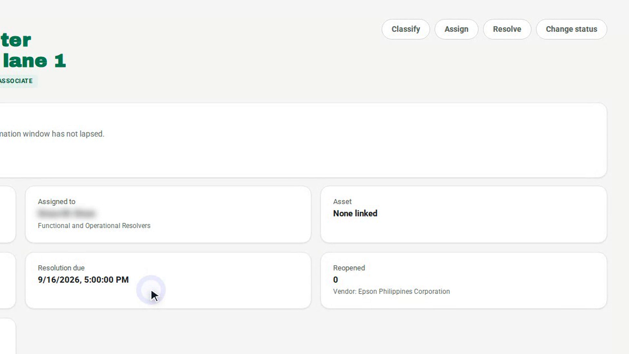Screen dimensions: 629x354
Task: Open the Change status action
Action: 571,29
